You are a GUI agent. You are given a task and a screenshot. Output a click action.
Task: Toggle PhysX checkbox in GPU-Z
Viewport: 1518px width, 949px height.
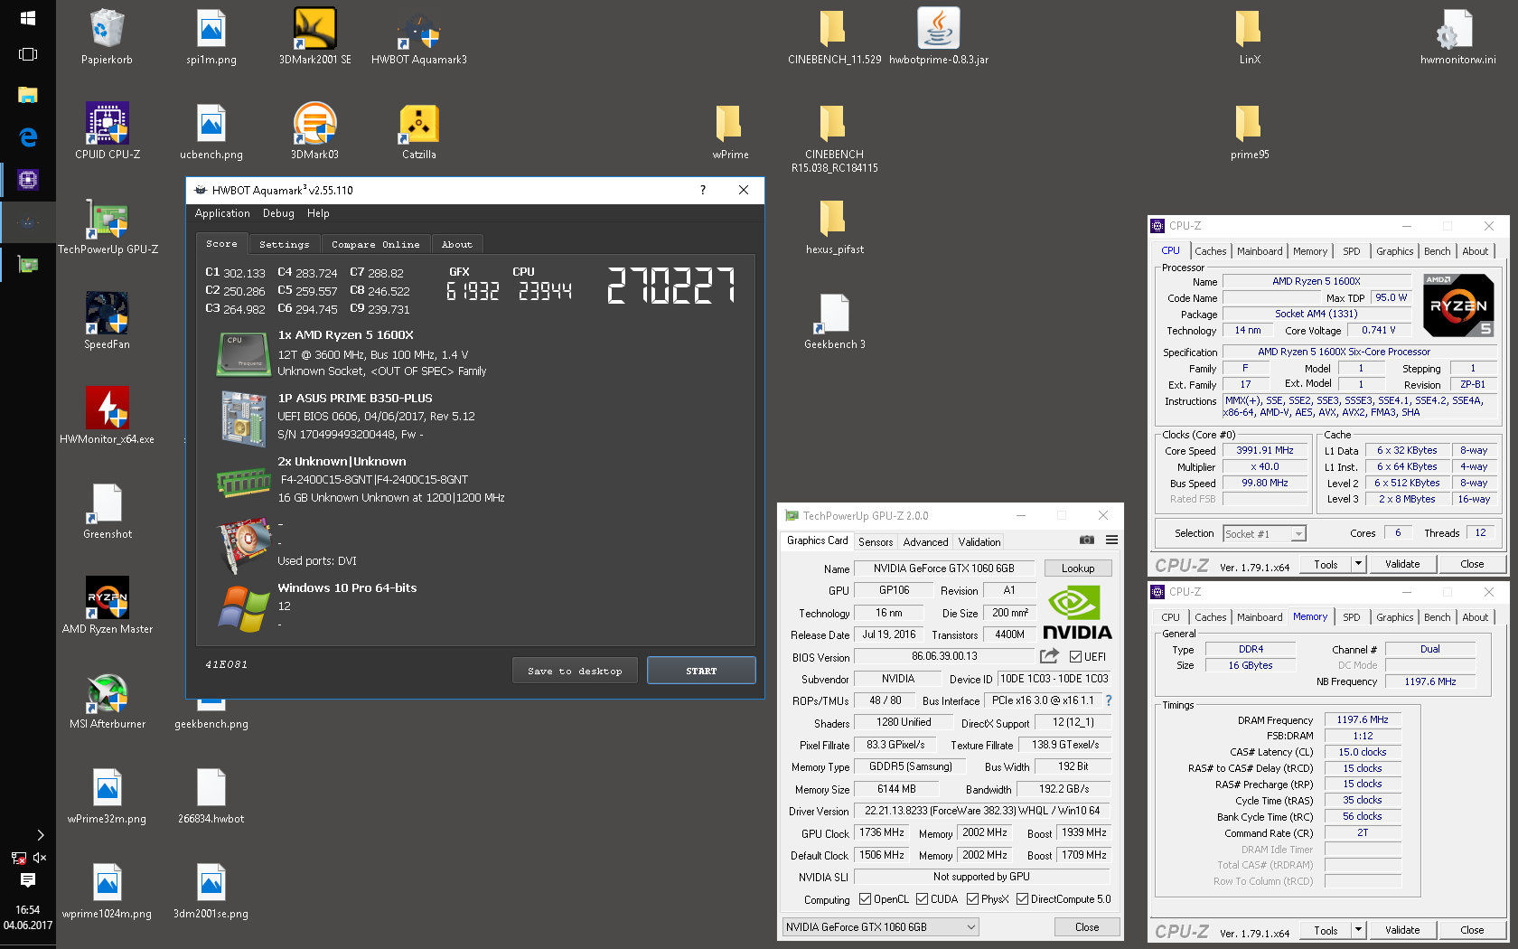(x=972, y=899)
